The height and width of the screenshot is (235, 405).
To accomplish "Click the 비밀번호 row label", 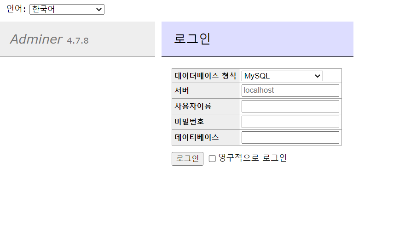I will [189, 122].
